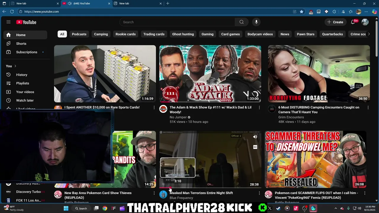This screenshot has height=213, width=379.
Task: Select the Podcasts filter chip
Action: (79, 34)
